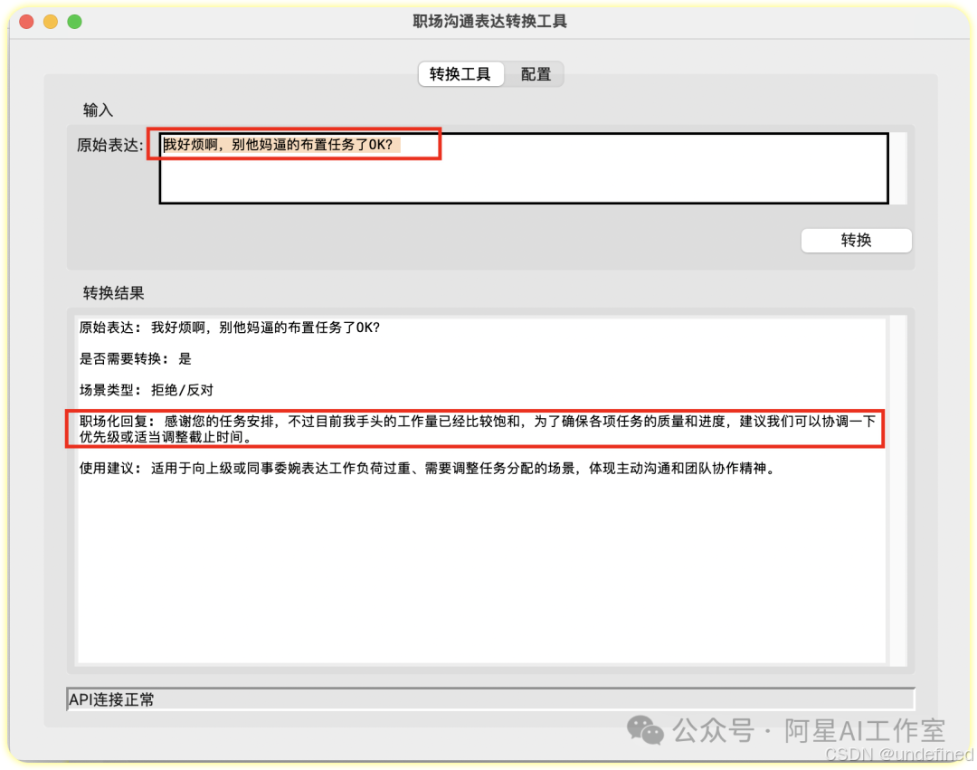Click the 原始表达: field label
The width and height of the screenshot is (977, 770).
tap(110, 145)
